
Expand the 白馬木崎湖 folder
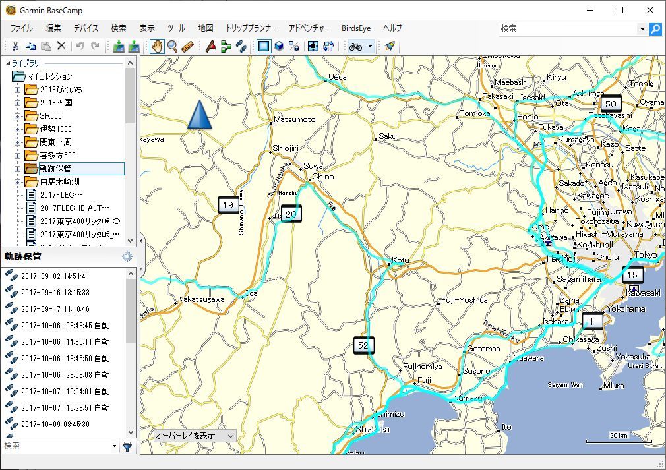coord(17,182)
